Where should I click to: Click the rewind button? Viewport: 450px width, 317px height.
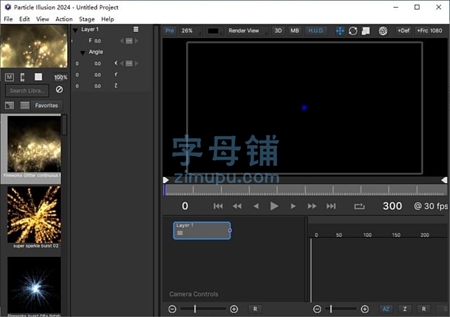(x=237, y=206)
